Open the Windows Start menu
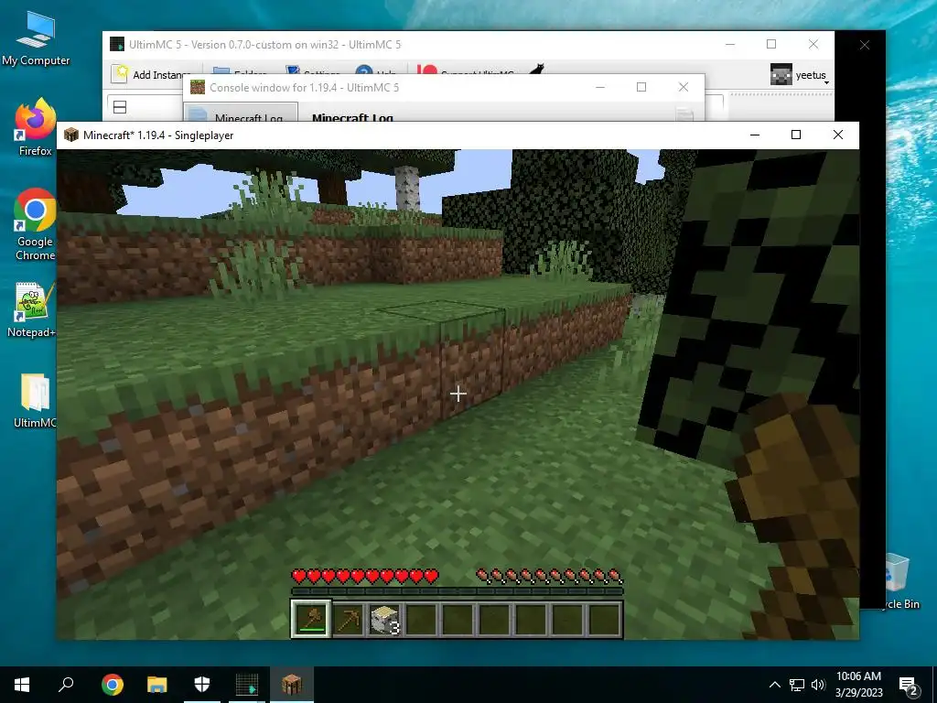Image resolution: width=937 pixels, height=703 pixels. click(22, 685)
